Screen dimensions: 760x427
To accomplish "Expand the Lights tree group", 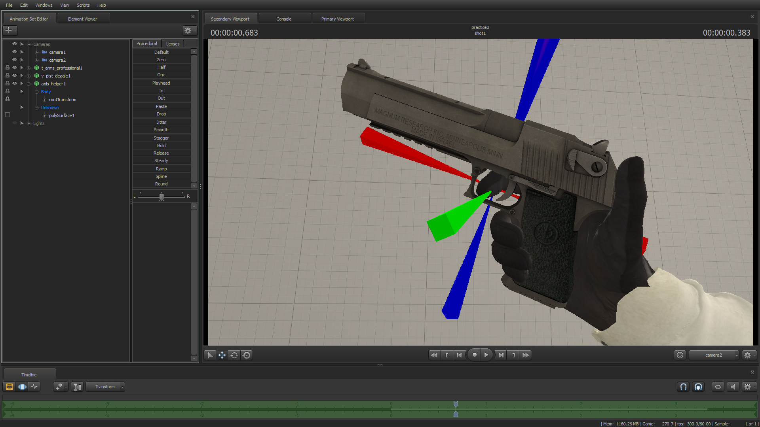I will click(28, 123).
